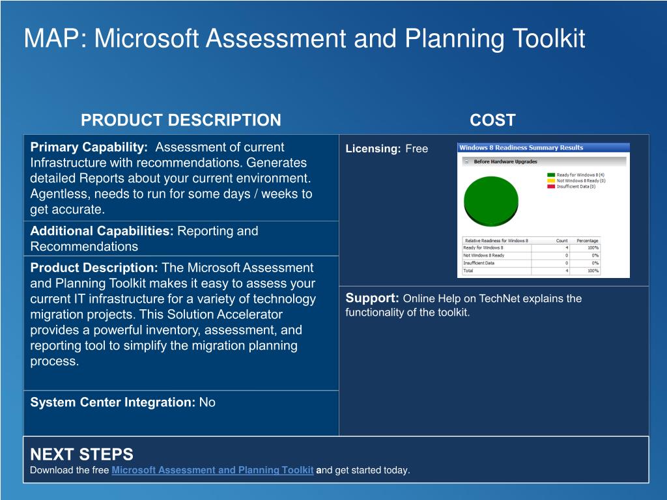Click the green Ready for Windows 8 legend swatch
This screenshot has width=667, height=500.
point(551,174)
